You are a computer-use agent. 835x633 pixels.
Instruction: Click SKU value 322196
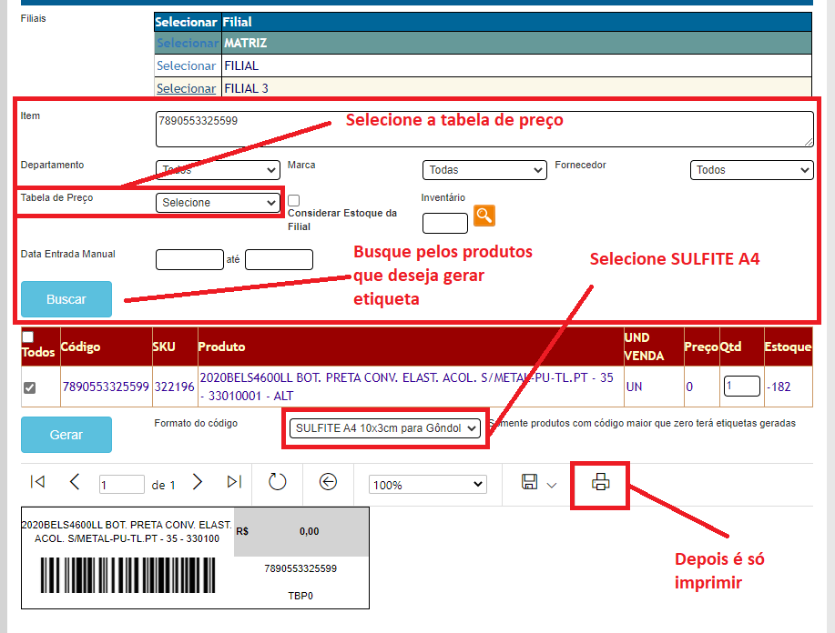coord(174,387)
